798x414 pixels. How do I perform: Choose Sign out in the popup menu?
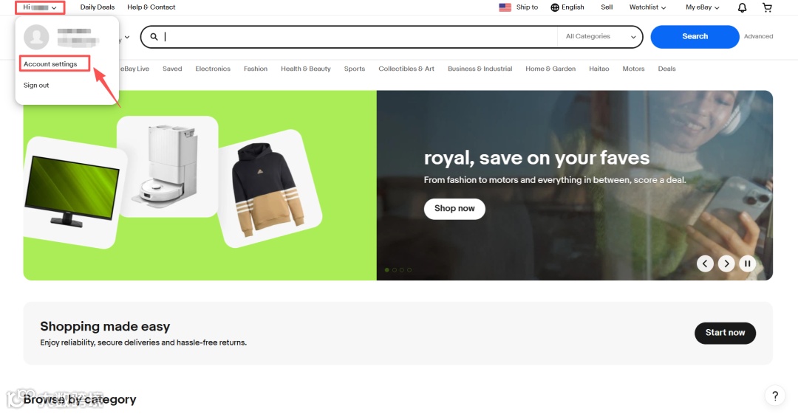(36, 85)
